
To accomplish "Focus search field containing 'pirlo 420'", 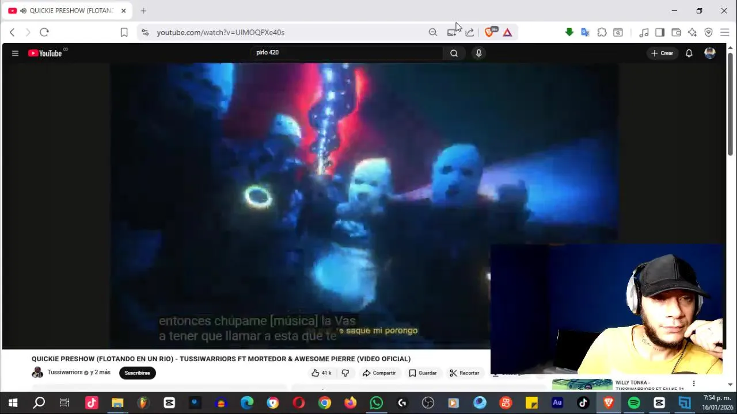I will click(348, 53).
